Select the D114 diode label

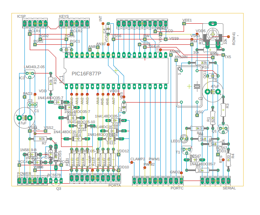(77, 135)
